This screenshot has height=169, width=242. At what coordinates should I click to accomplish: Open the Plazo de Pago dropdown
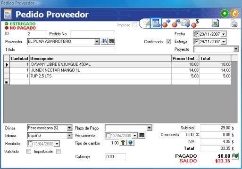click(x=150, y=128)
